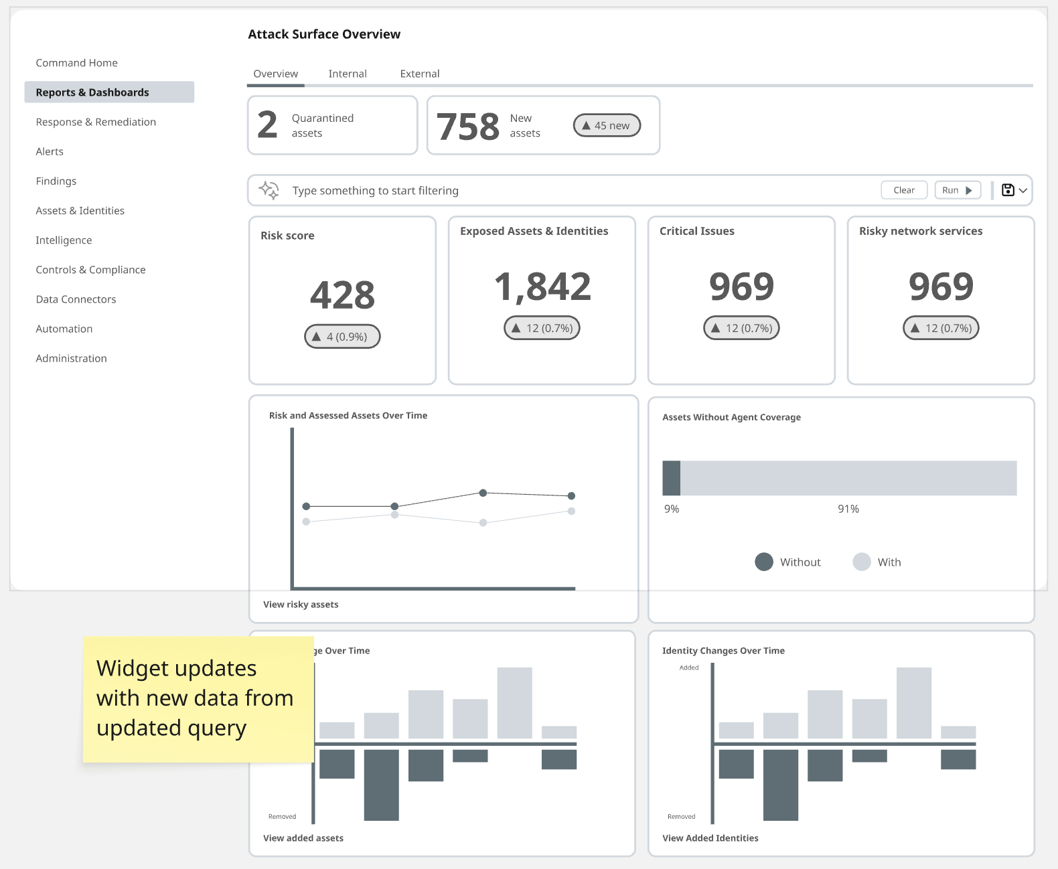Toggle the With legend series

click(x=877, y=562)
